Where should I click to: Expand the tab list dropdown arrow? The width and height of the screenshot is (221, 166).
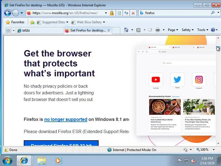[14, 30]
